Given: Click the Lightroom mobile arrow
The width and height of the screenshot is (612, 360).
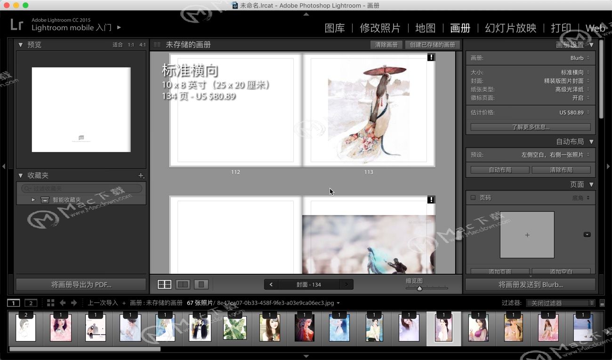Looking at the screenshot, I should click(119, 28).
